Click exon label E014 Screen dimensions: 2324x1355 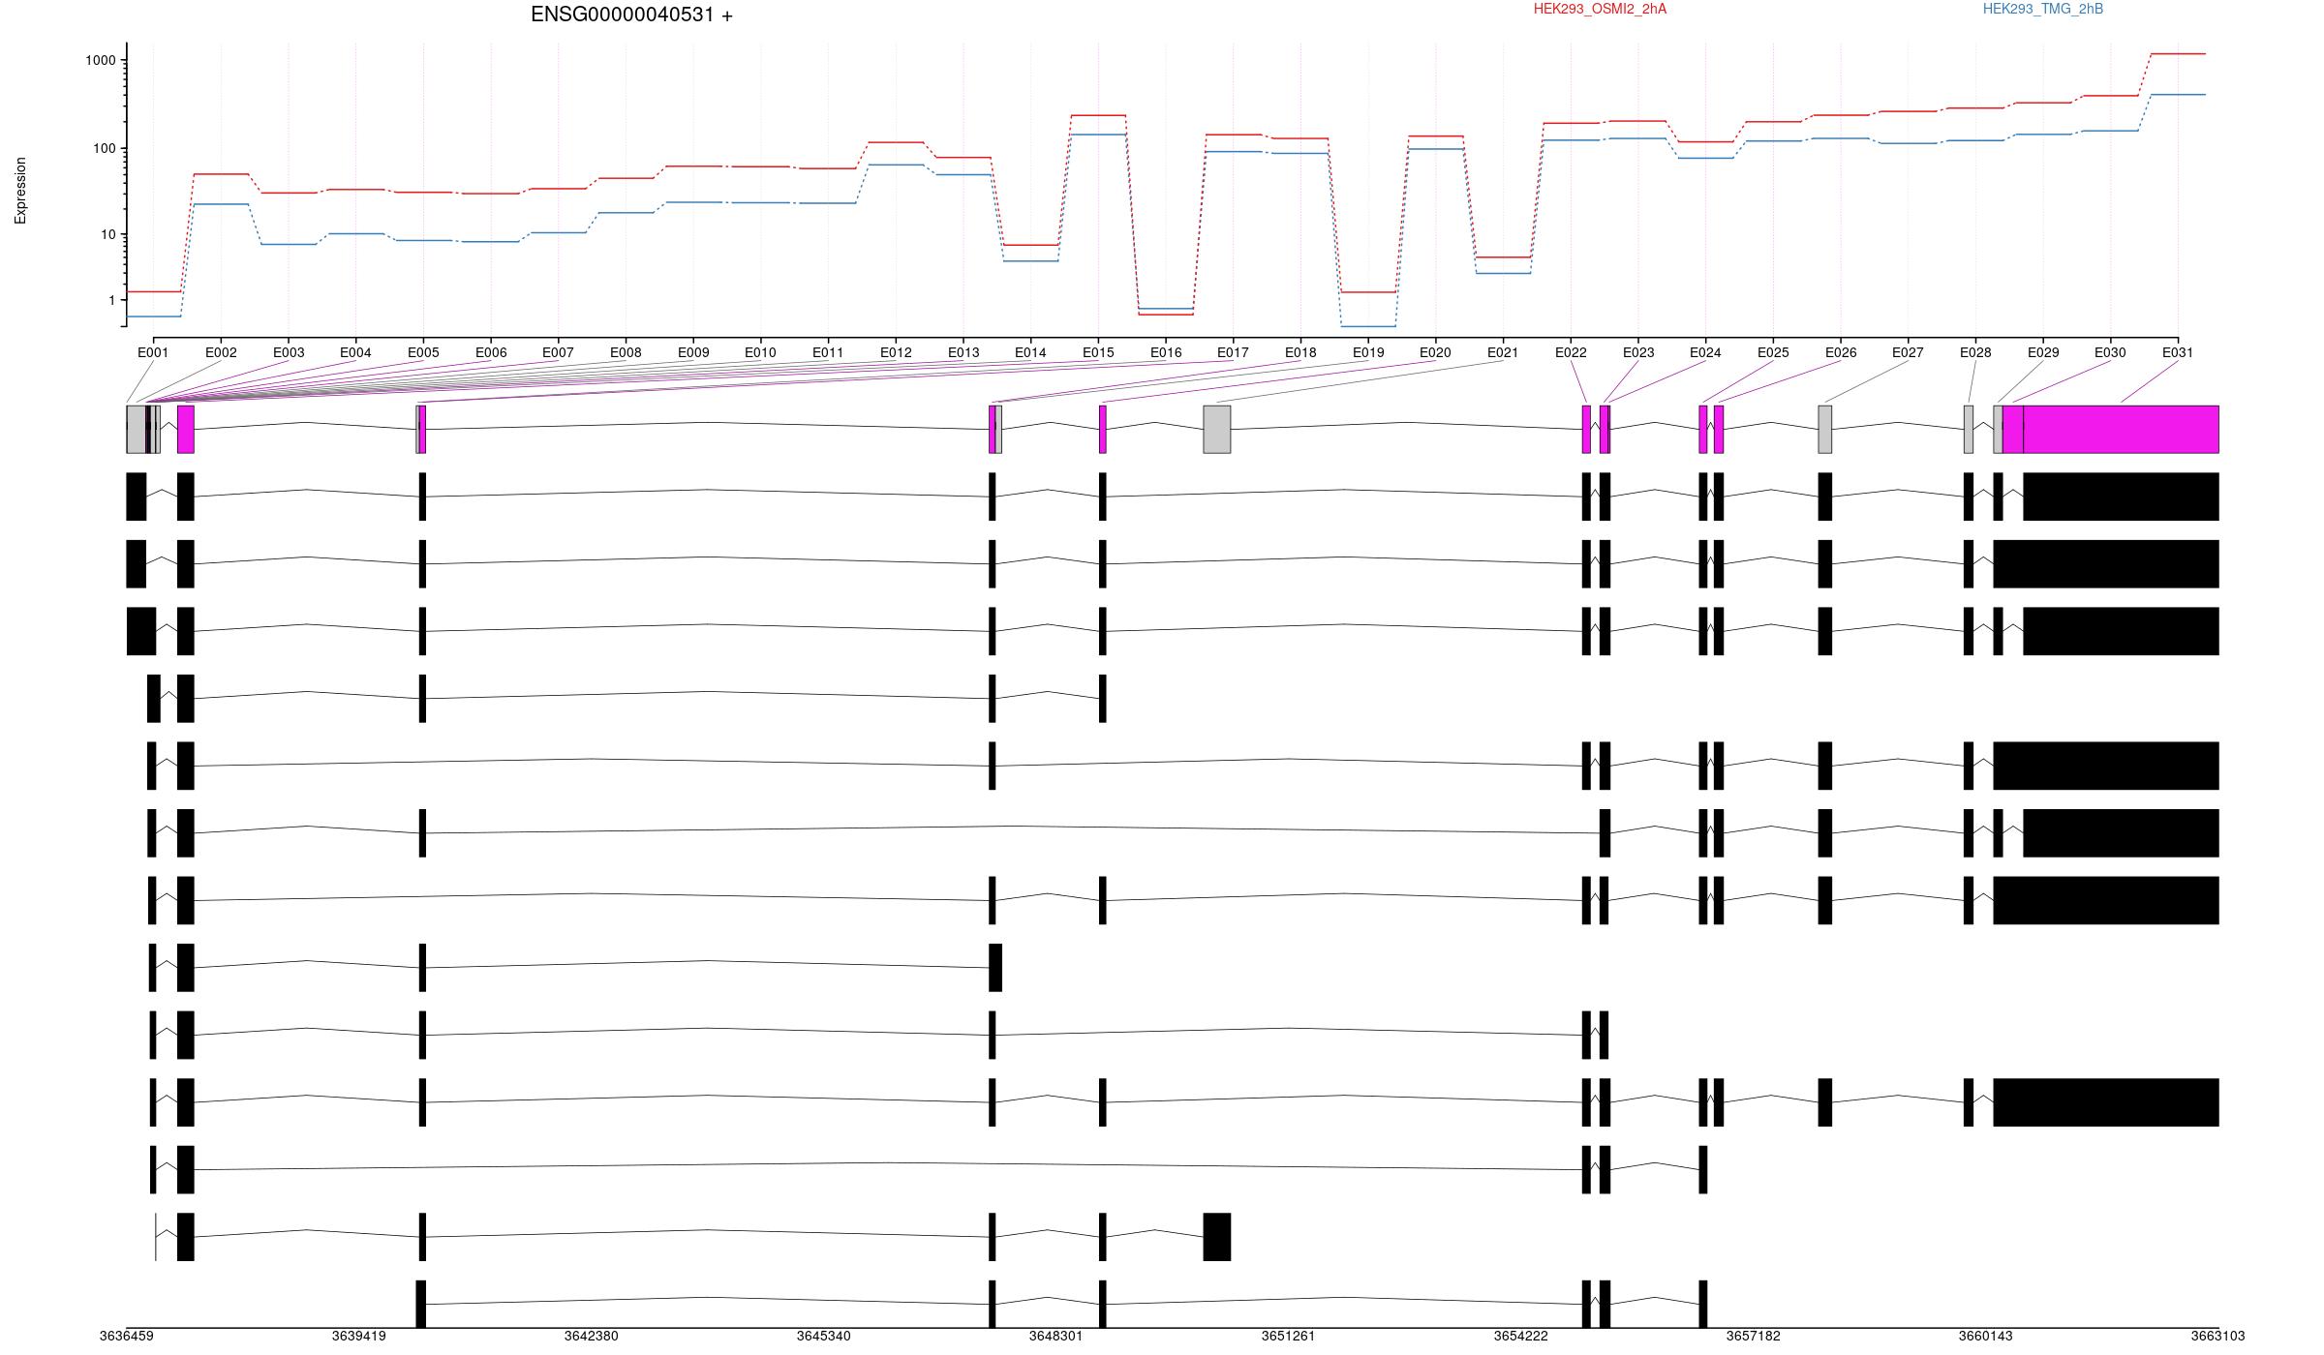click(x=1030, y=352)
